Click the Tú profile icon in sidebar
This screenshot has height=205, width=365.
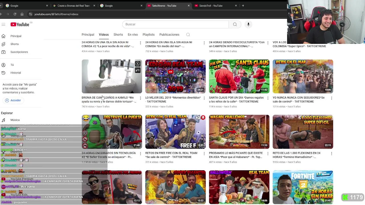(x=3, y=65)
